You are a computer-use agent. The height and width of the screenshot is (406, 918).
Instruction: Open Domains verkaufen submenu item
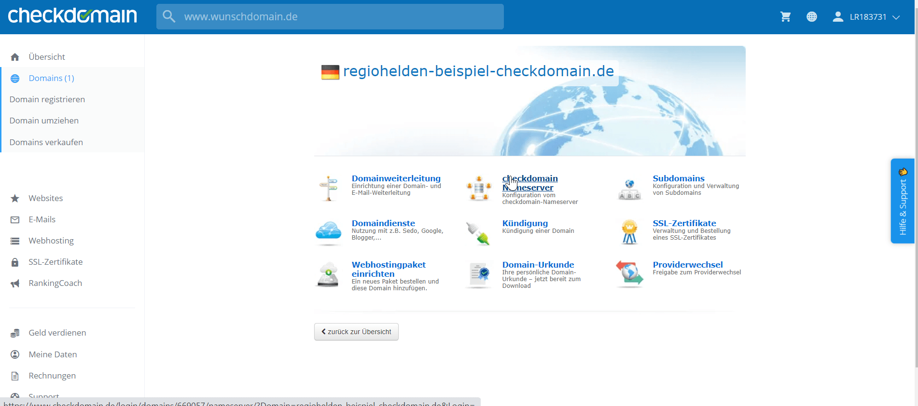pyautogui.click(x=46, y=142)
